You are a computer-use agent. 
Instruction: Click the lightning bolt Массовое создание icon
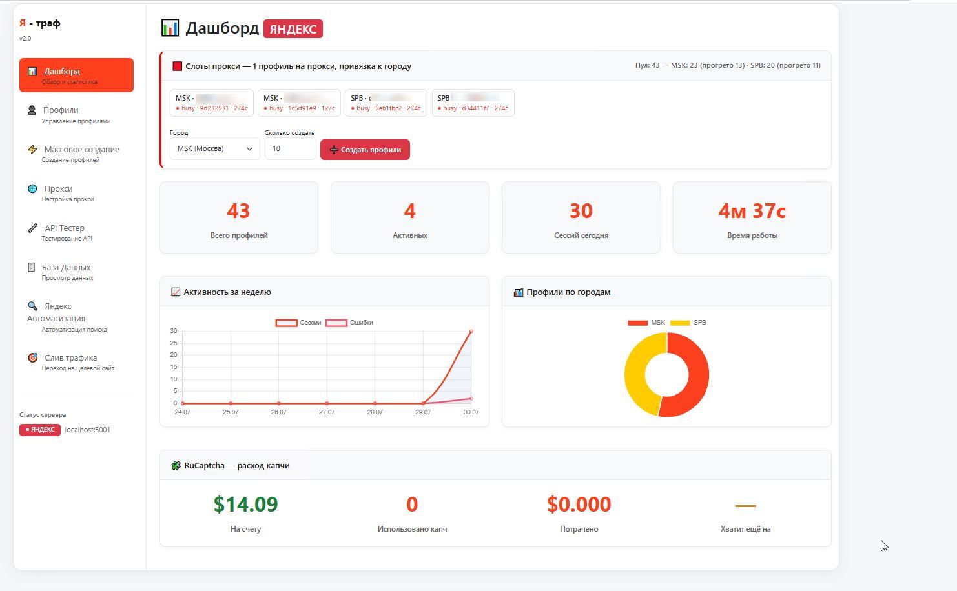(x=32, y=149)
